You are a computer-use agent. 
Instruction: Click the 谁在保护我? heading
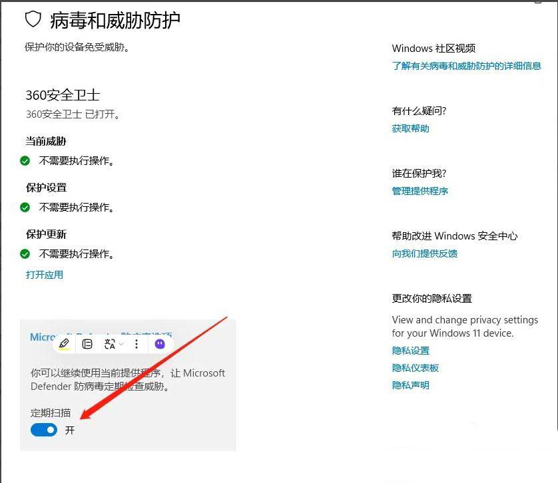tap(419, 174)
